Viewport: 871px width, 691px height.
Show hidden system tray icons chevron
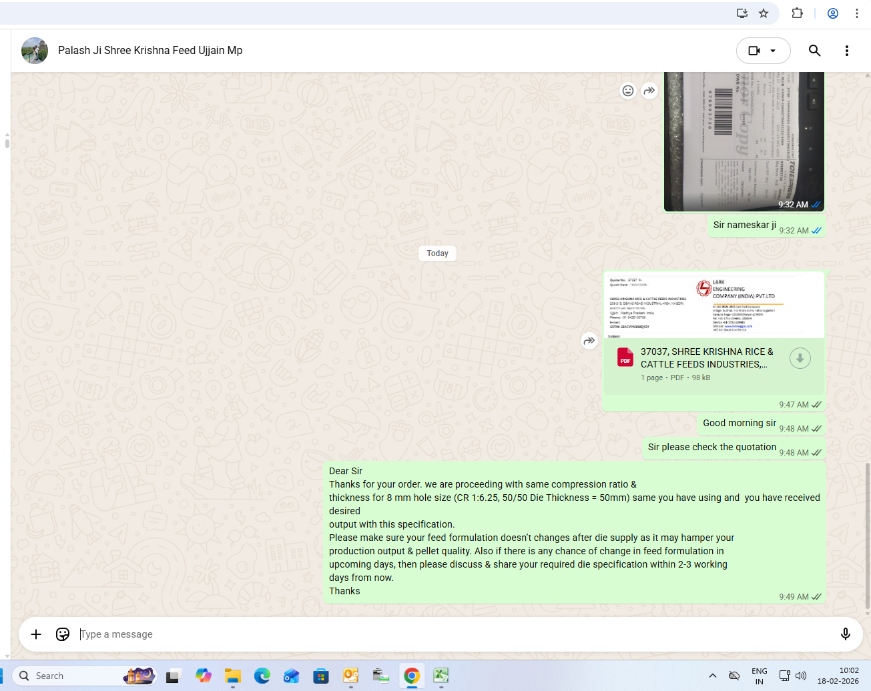point(712,676)
